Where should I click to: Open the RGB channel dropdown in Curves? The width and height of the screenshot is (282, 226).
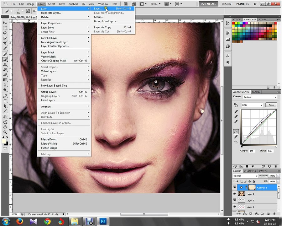(252, 105)
